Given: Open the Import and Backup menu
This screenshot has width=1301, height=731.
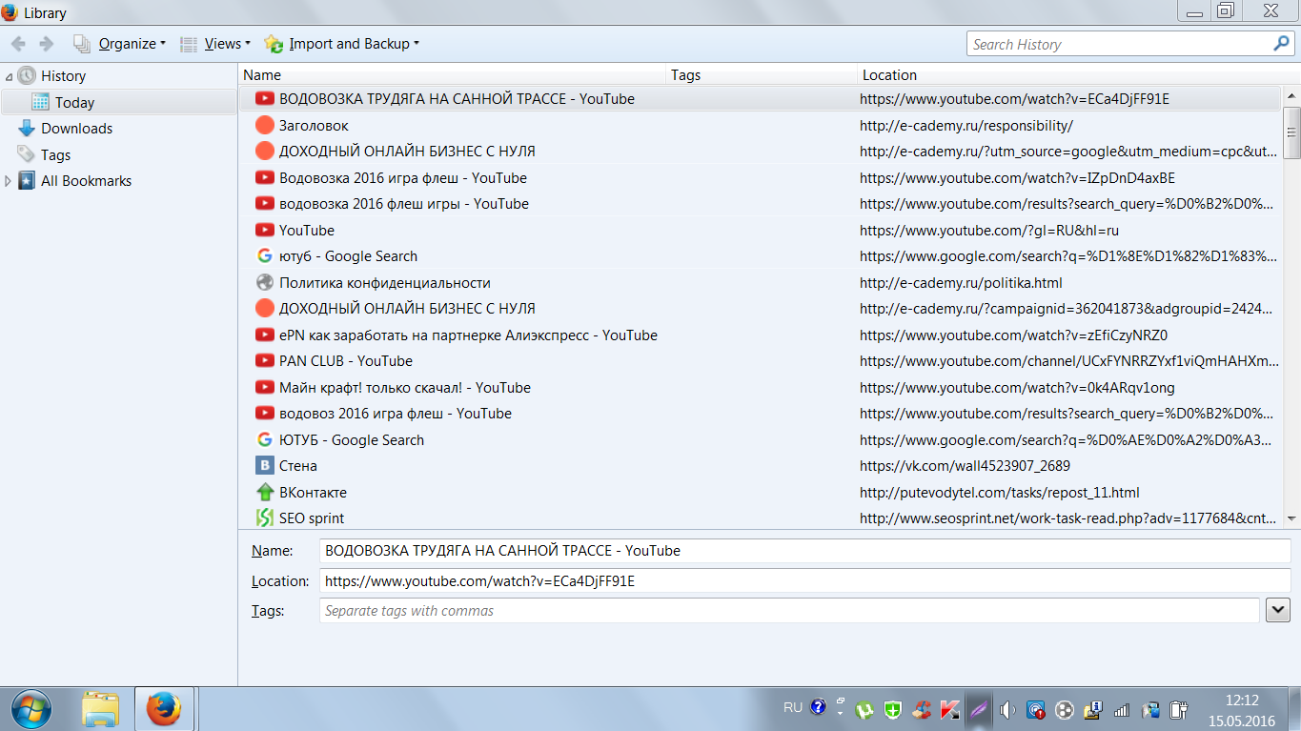Looking at the screenshot, I should tap(341, 44).
